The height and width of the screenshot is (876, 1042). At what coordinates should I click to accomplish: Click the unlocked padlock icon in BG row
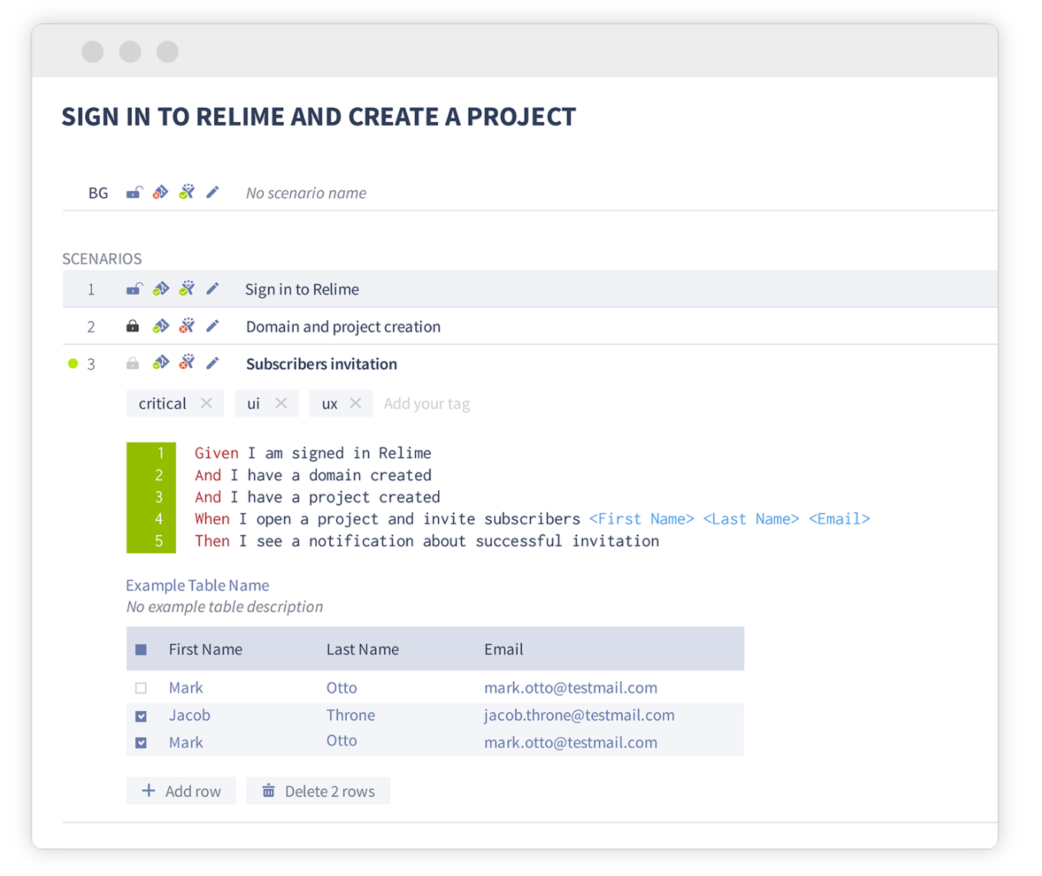click(x=134, y=193)
